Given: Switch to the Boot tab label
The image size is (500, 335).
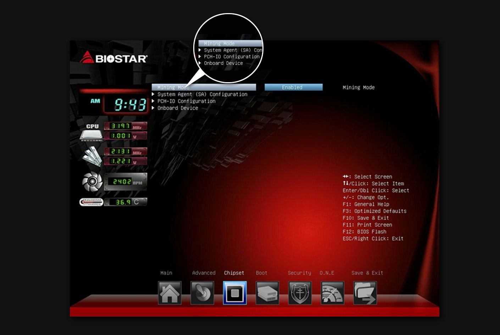Looking at the screenshot, I should pyautogui.click(x=261, y=273).
